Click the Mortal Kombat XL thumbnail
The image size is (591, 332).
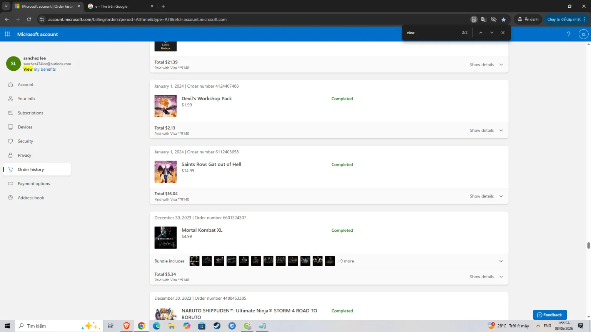[165, 237]
